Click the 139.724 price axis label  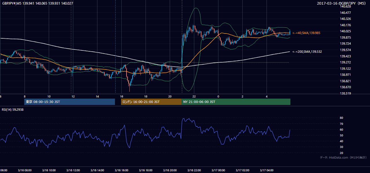(x=346, y=44)
